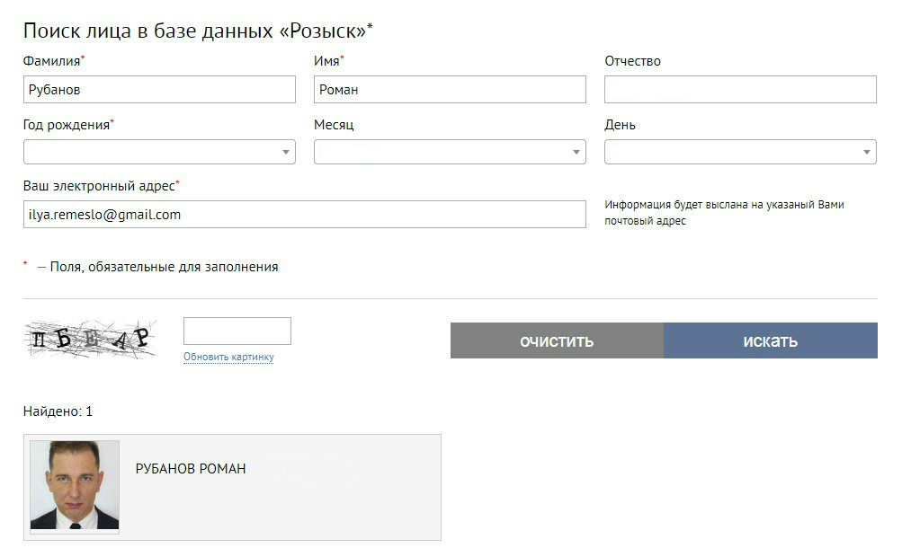Click the Год рождения label
Viewport: 911px width, 548px height.
66,125
